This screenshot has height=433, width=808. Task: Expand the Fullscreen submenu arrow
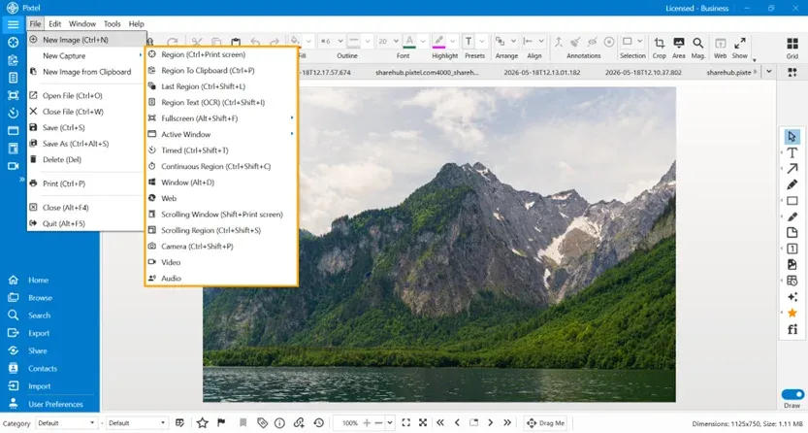pyautogui.click(x=292, y=118)
